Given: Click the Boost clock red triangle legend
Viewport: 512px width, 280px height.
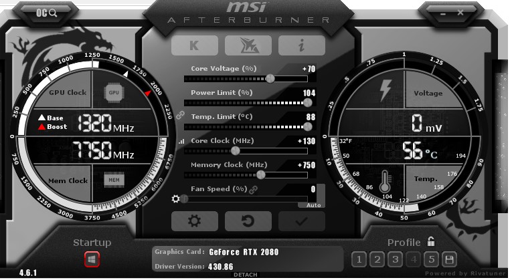Looking at the screenshot, I should click(53, 127).
